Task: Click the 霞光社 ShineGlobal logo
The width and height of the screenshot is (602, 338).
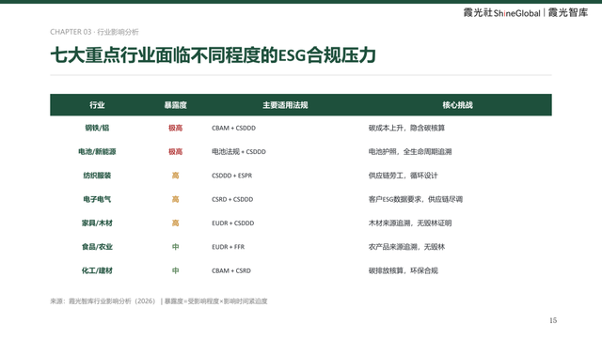Action: pyautogui.click(x=501, y=12)
